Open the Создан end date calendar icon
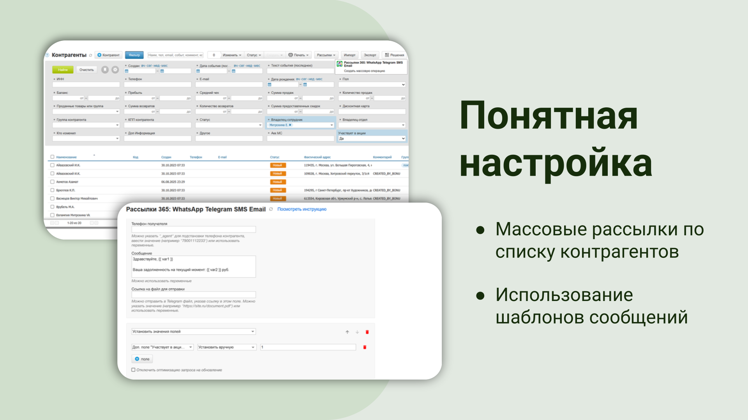 click(162, 71)
